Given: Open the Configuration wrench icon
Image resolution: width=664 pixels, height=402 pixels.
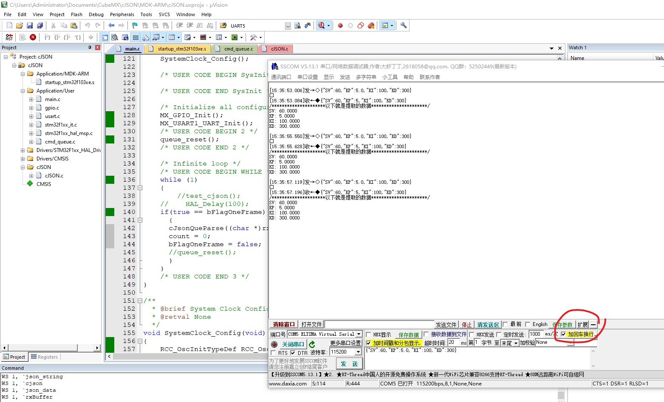Looking at the screenshot, I should 404,25.
